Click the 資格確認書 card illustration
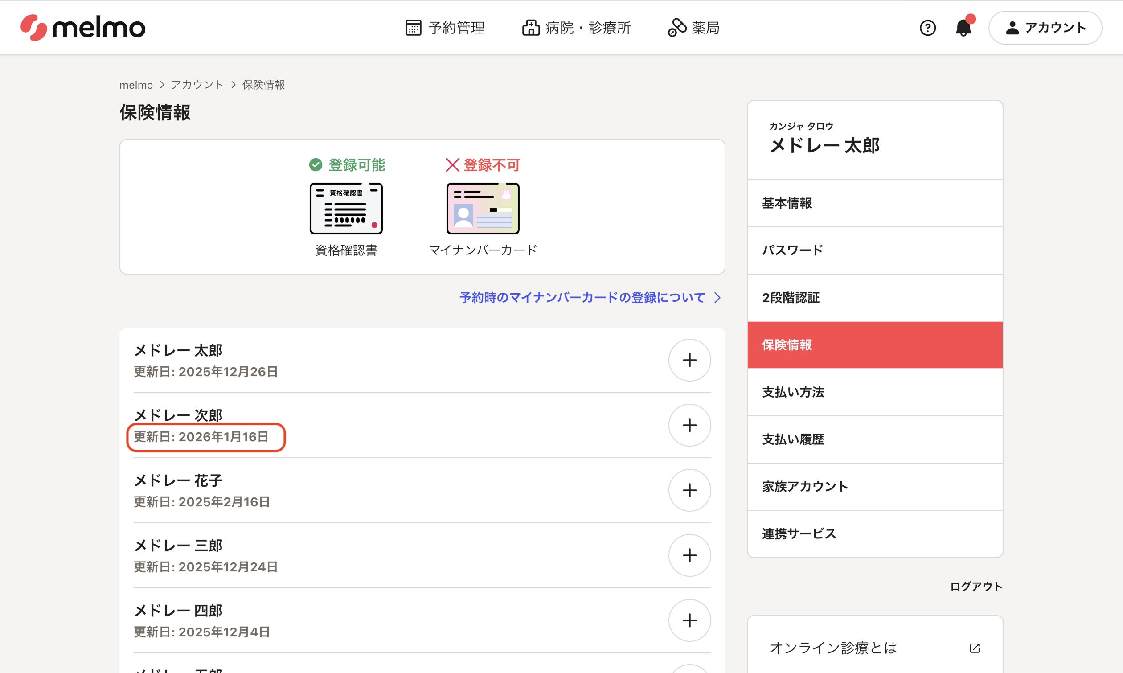The height and width of the screenshot is (673, 1123). (x=346, y=209)
